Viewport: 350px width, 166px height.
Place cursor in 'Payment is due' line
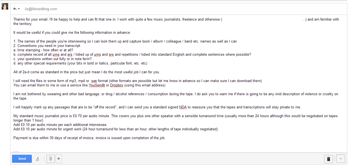pyautogui.click(x=89, y=138)
